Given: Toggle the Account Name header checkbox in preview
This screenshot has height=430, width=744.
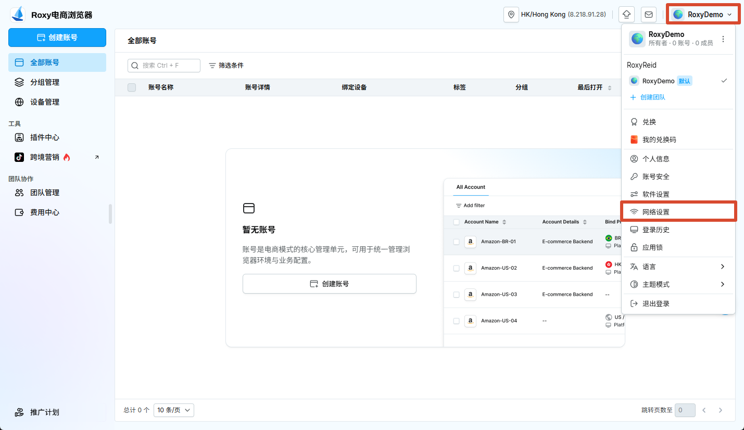Looking at the screenshot, I should 457,222.
